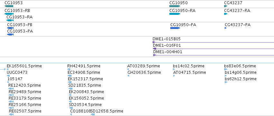The height and width of the screenshot is (116, 274).
Task: Click the CG10953-RA transcript label
Action: [x=19, y=17]
